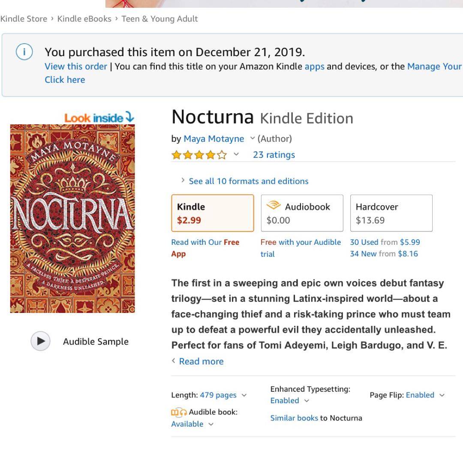463x463 pixels.
Task: Select the Audiobook format option
Action: 302,213
